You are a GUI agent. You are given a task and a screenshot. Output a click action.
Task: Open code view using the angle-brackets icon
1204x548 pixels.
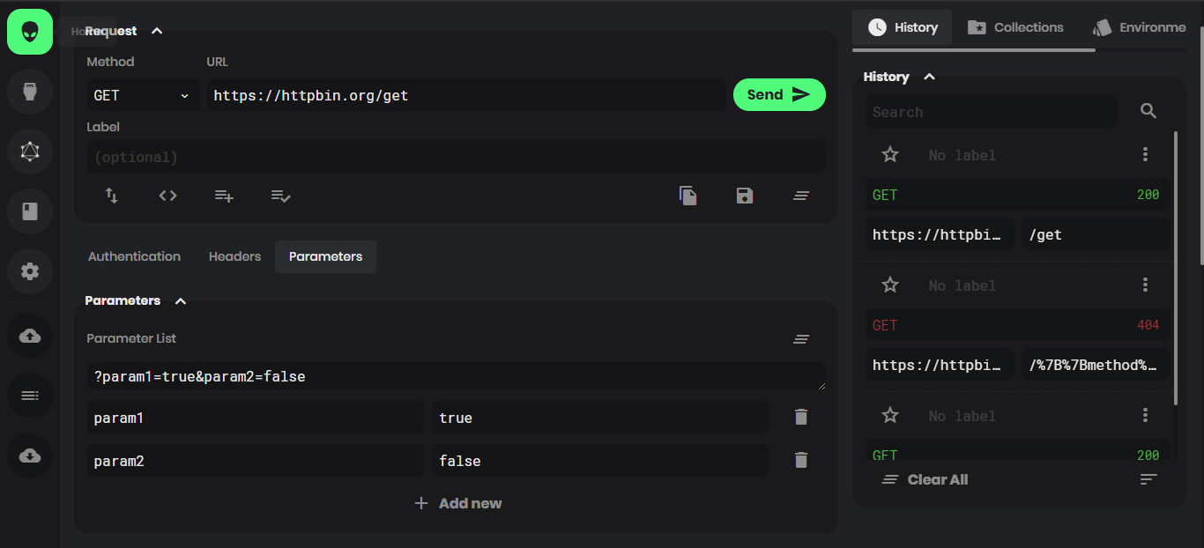tap(167, 196)
